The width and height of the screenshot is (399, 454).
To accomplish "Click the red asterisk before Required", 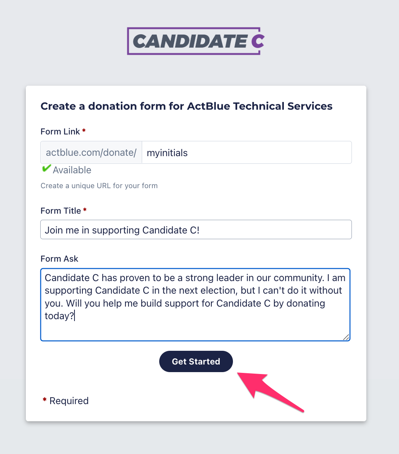I will point(44,400).
